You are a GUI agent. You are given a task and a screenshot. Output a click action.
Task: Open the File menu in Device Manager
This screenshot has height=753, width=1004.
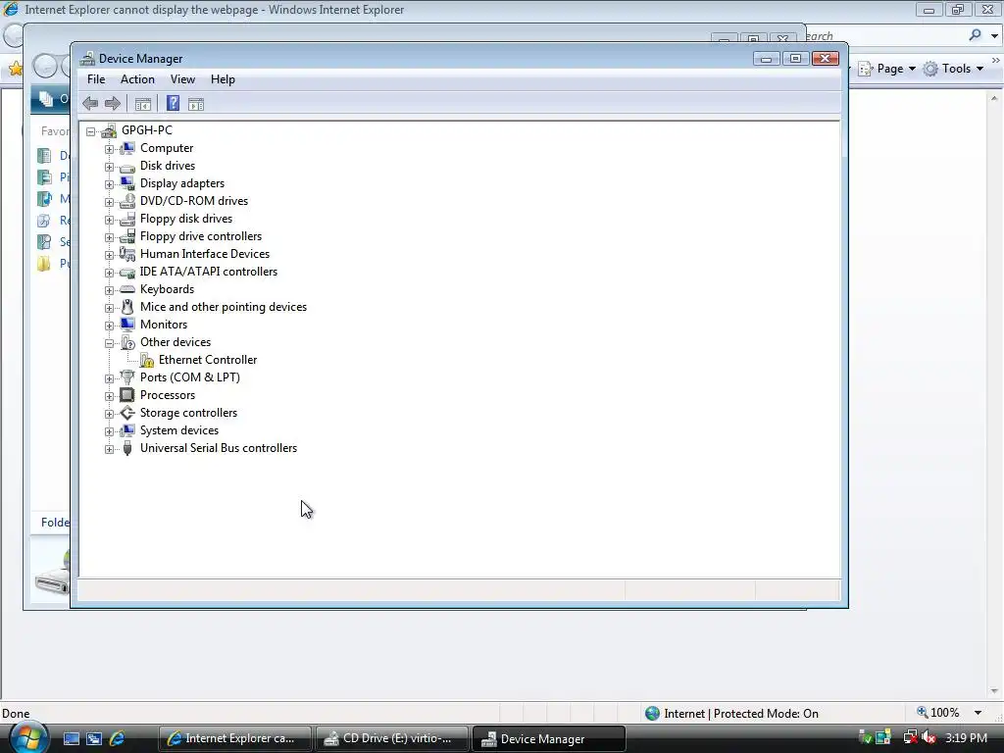click(x=96, y=79)
